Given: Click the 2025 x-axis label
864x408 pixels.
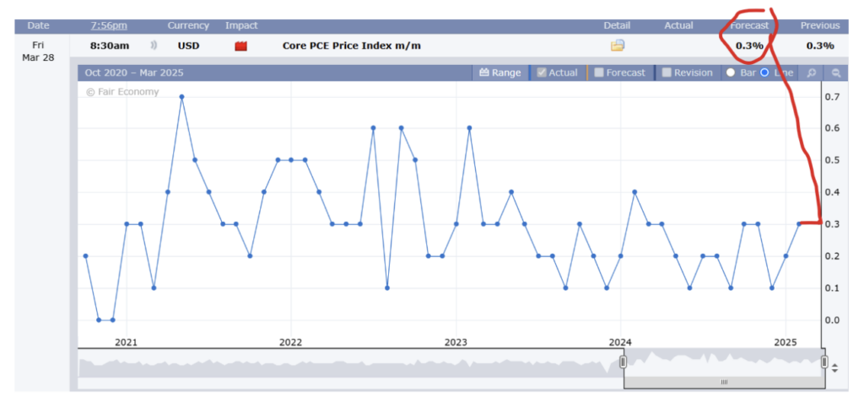Looking at the screenshot, I should click(786, 342).
